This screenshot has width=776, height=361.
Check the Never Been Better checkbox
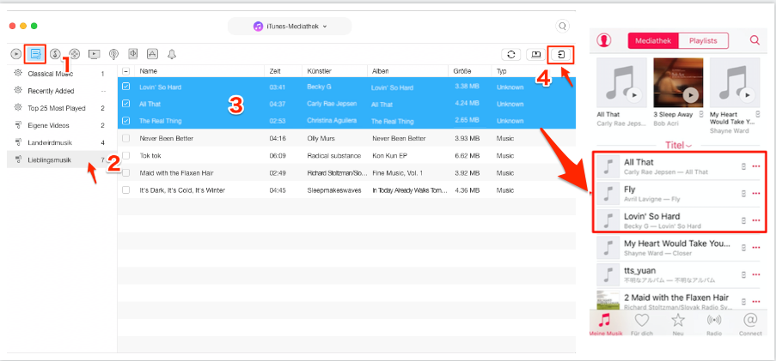(126, 137)
